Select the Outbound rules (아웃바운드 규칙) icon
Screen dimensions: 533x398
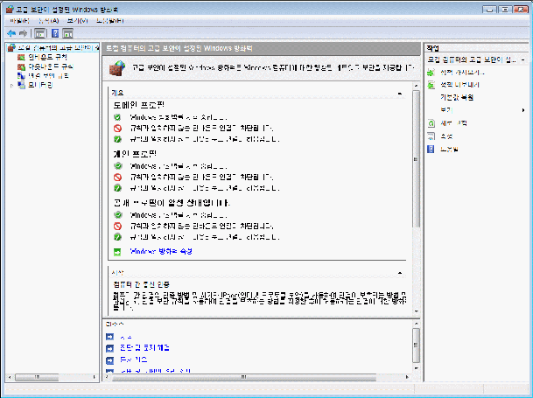click(21, 66)
